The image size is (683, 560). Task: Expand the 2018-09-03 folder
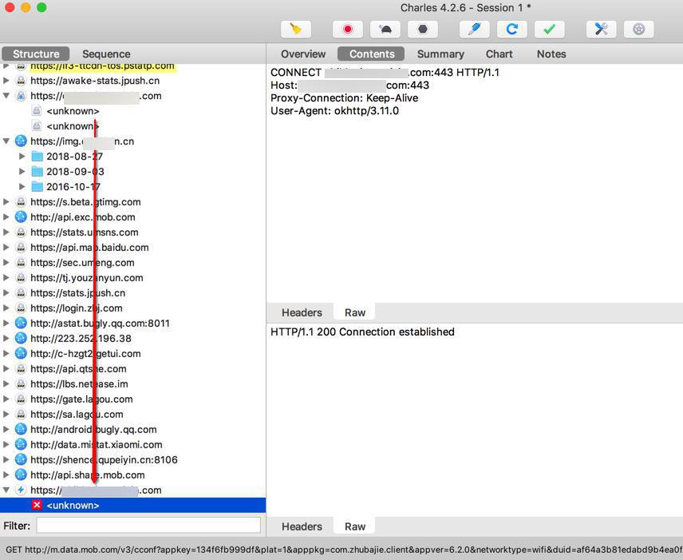[x=22, y=172]
